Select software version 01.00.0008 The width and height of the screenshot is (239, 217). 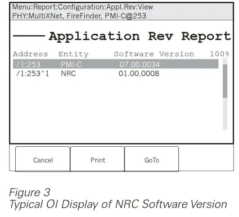(139, 73)
